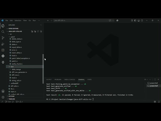Close the terminal panel
This screenshot has height=121, width=161.
click(158, 79)
